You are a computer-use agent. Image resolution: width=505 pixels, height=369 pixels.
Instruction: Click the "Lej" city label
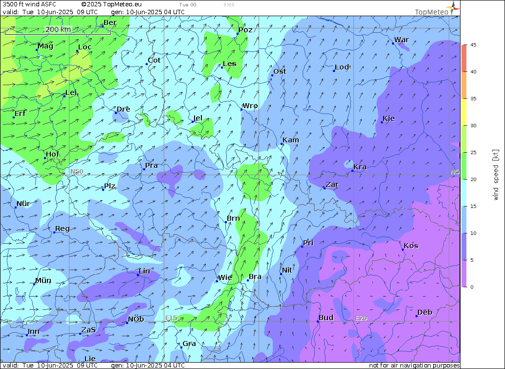[71, 93]
